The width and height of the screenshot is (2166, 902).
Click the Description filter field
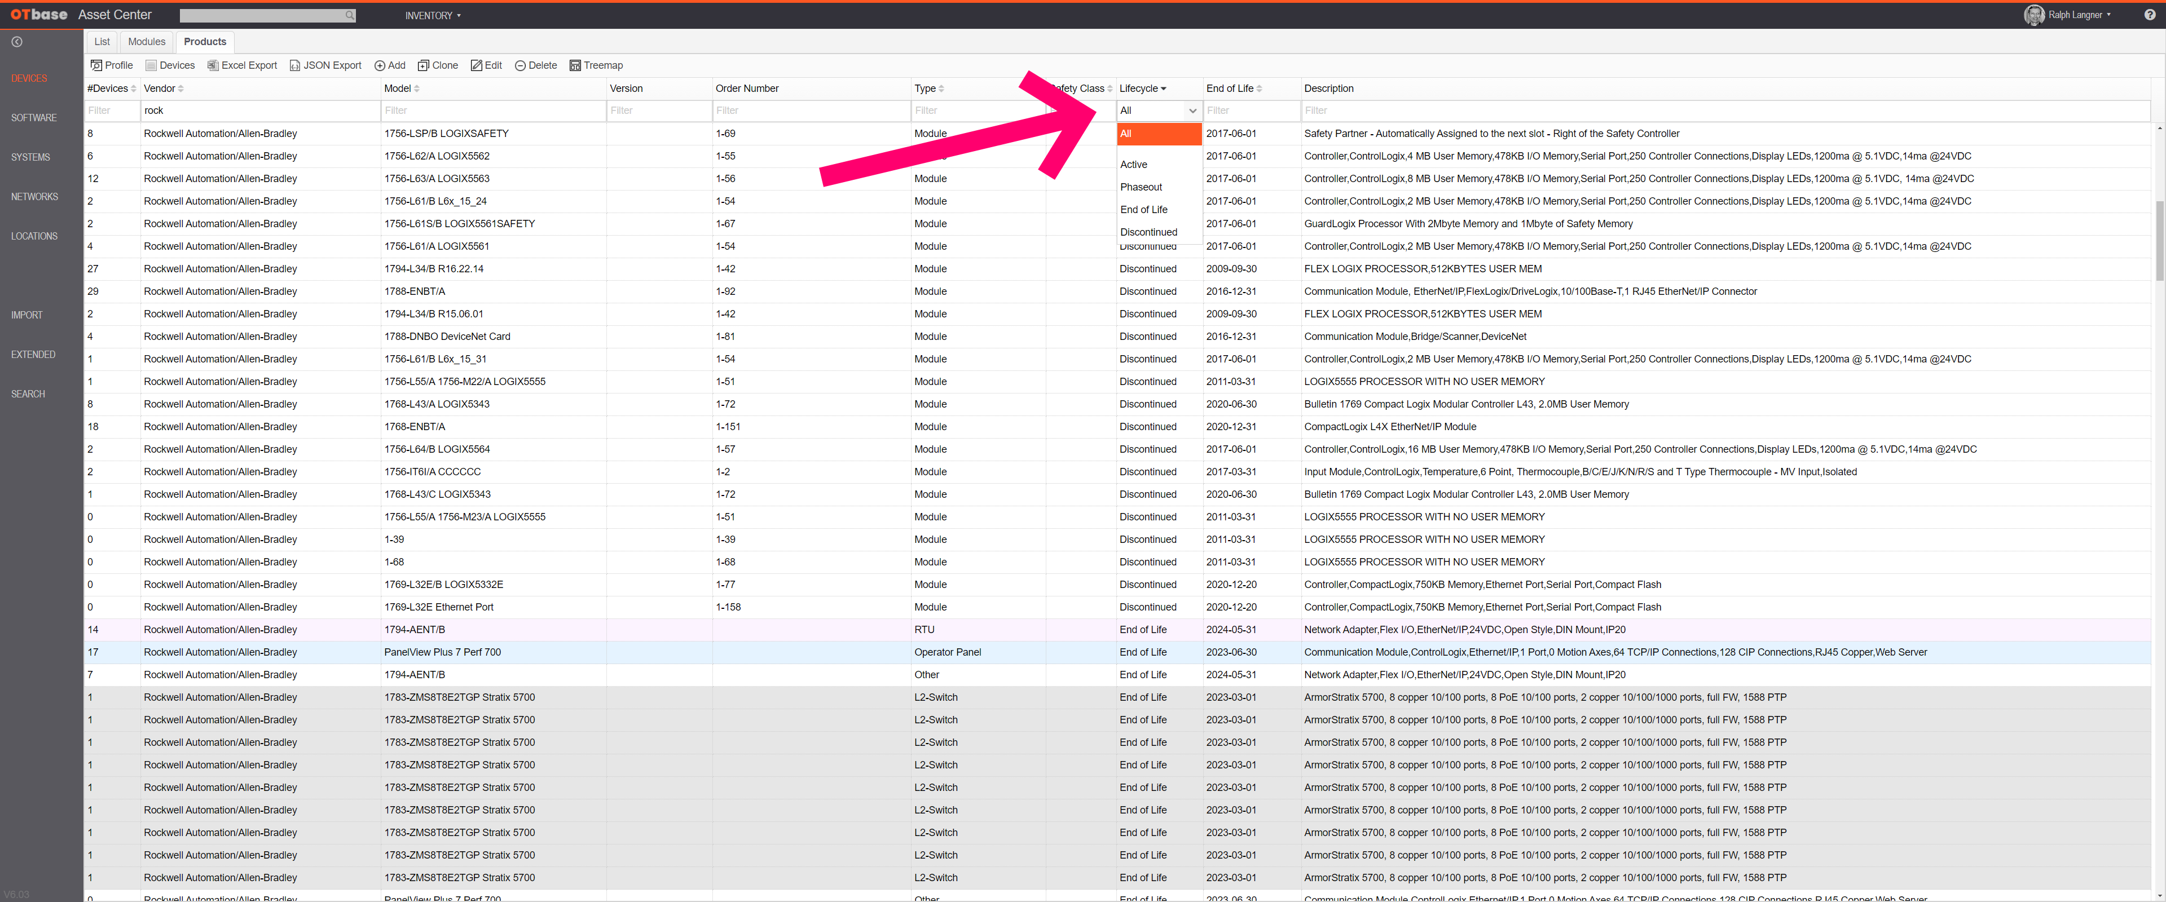pos(1725,111)
